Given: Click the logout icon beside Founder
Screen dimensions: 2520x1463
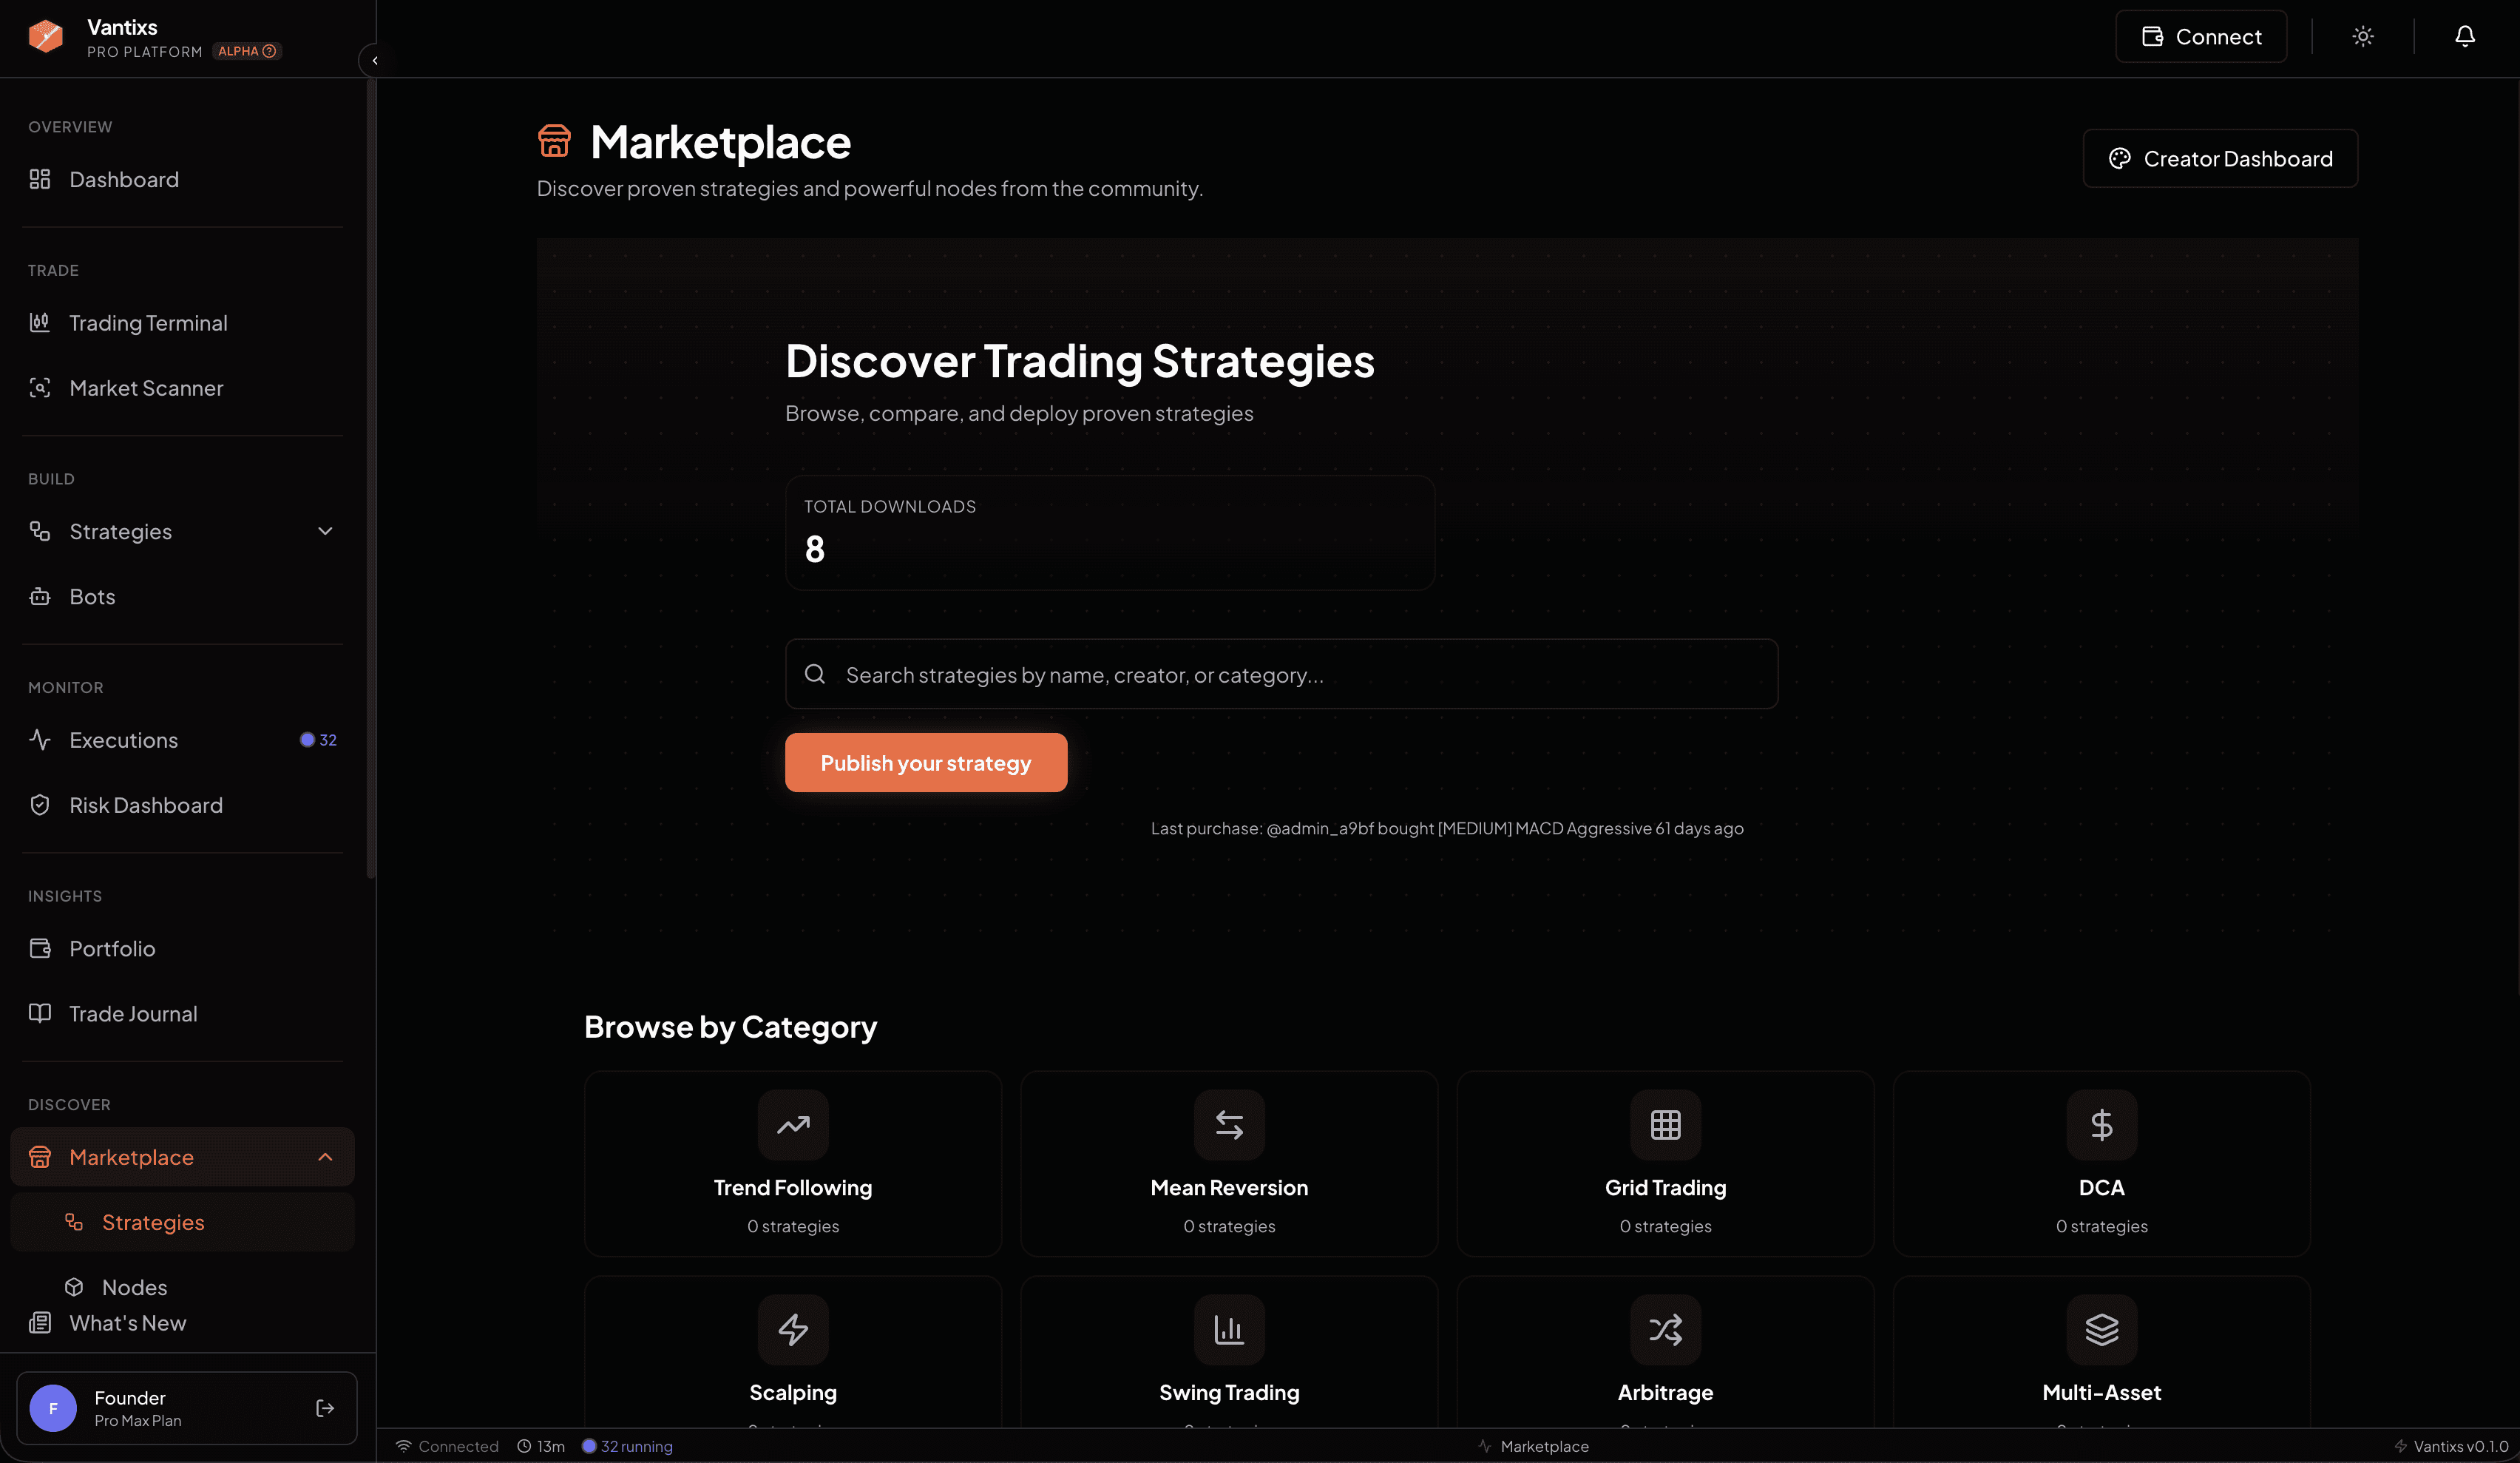Looking at the screenshot, I should point(325,1408).
